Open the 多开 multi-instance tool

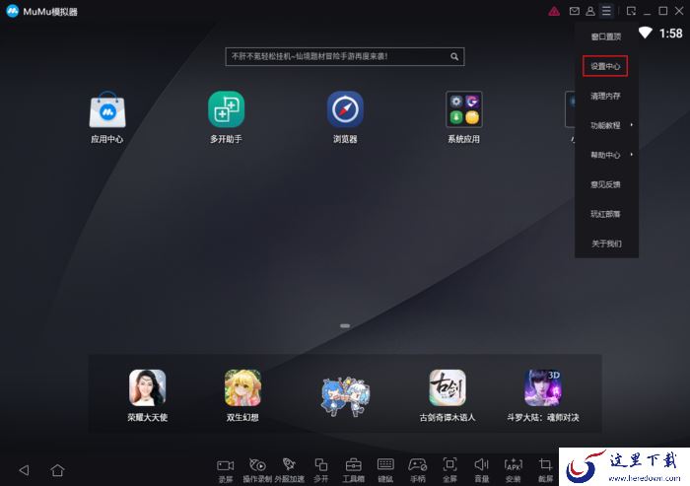(320, 470)
